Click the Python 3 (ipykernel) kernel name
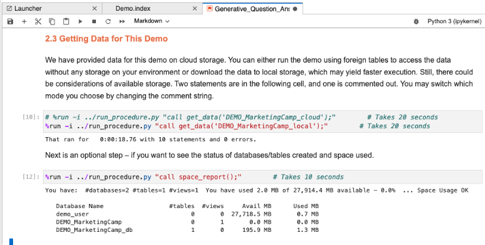 452,21
